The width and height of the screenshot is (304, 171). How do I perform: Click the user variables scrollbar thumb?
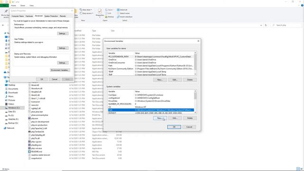click(x=195, y=62)
